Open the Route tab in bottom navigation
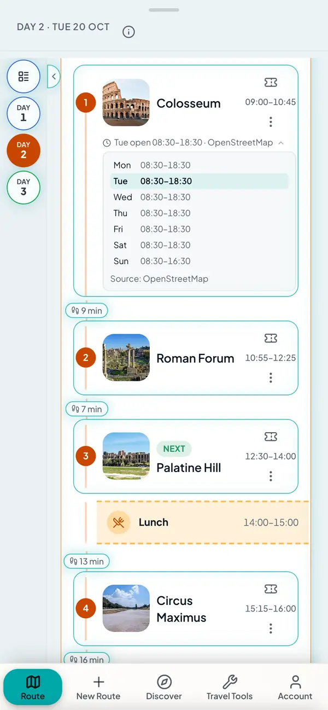The image size is (328, 710). (x=33, y=687)
